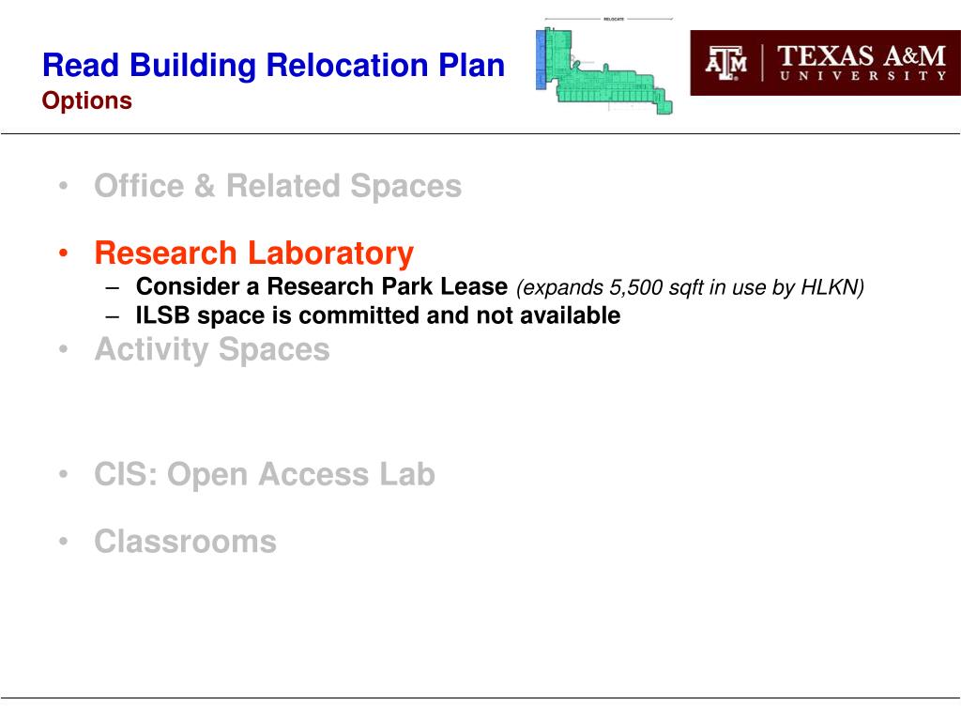Select Consider a Research Park Lease line

pyautogui.click(x=322, y=286)
